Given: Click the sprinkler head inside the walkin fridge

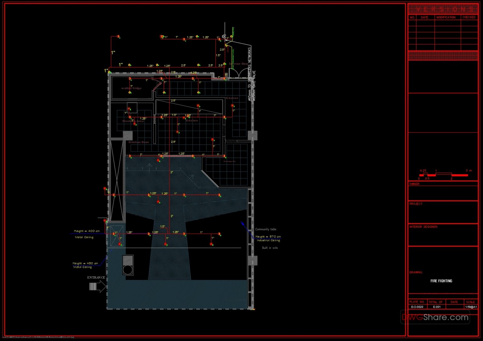Looking at the screenshot, I should pyautogui.click(x=130, y=92).
